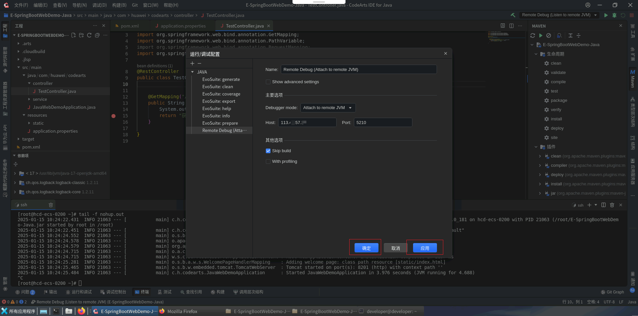Expand the Maven compiler plugin node
The height and width of the screenshot is (316, 638).
coord(540,165)
